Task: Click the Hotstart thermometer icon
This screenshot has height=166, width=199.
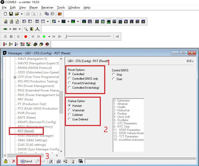Action: click(5, 44)
